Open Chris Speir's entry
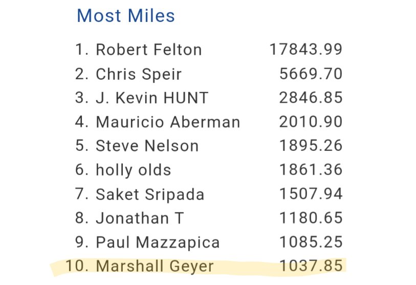The image size is (416, 285). click(138, 74)
